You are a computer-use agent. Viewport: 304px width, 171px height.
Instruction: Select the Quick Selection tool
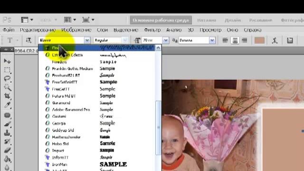coord(7,87)
